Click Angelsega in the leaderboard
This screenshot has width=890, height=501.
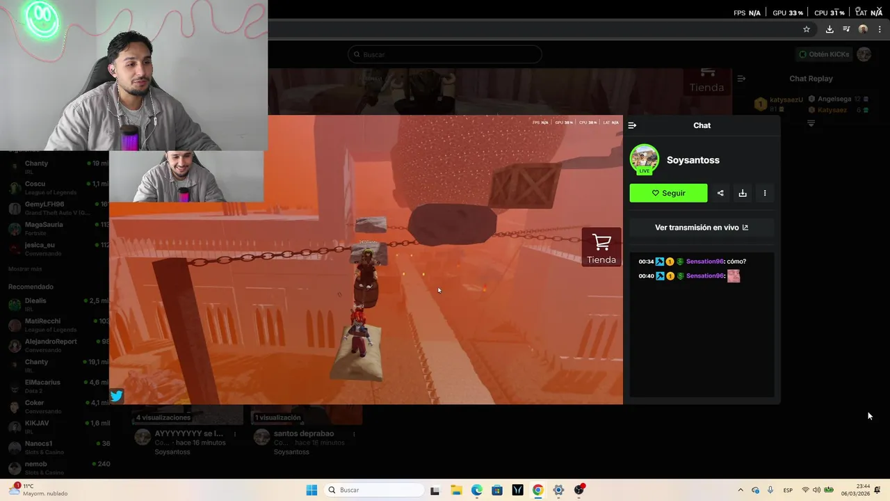(834, 100)
